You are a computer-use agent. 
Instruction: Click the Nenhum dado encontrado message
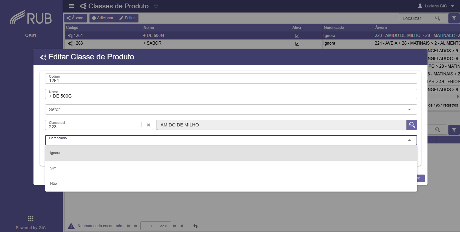(x=100, y=226)
